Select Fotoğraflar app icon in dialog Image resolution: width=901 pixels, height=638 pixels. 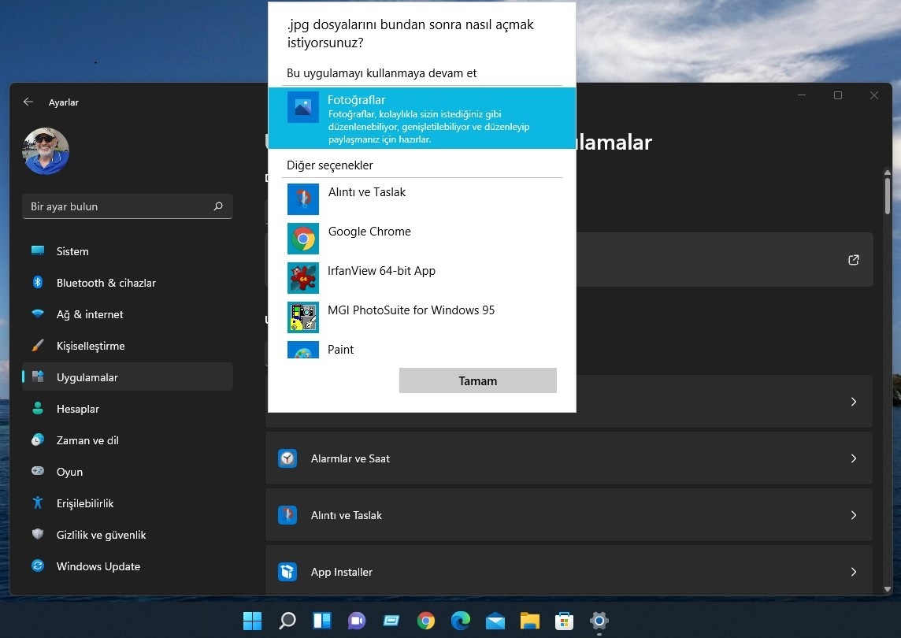point(302,107)
